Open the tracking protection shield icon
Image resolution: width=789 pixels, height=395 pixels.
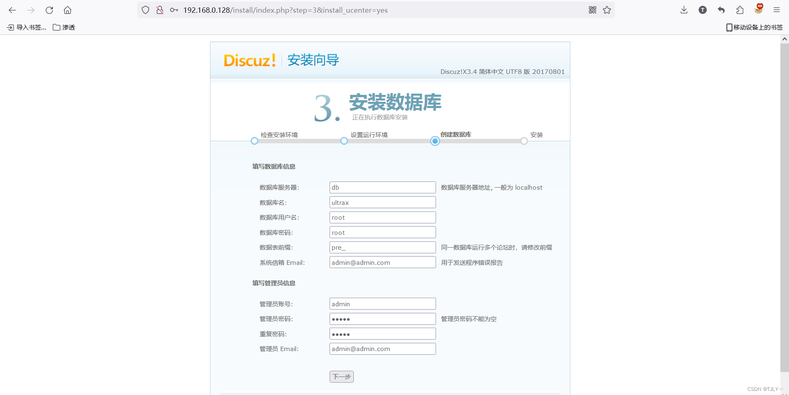click(145, 10)
